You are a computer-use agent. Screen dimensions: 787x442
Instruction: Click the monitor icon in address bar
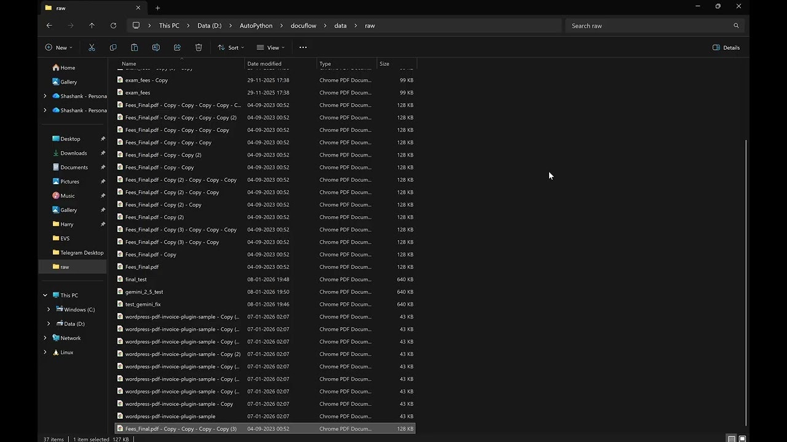coord(136,26)
